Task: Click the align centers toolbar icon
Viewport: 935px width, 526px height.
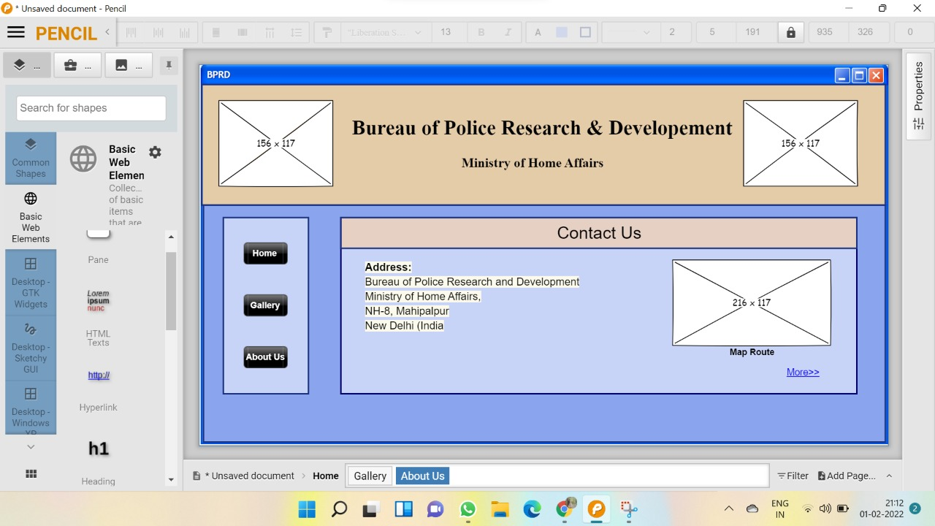Action: [158, 32]
